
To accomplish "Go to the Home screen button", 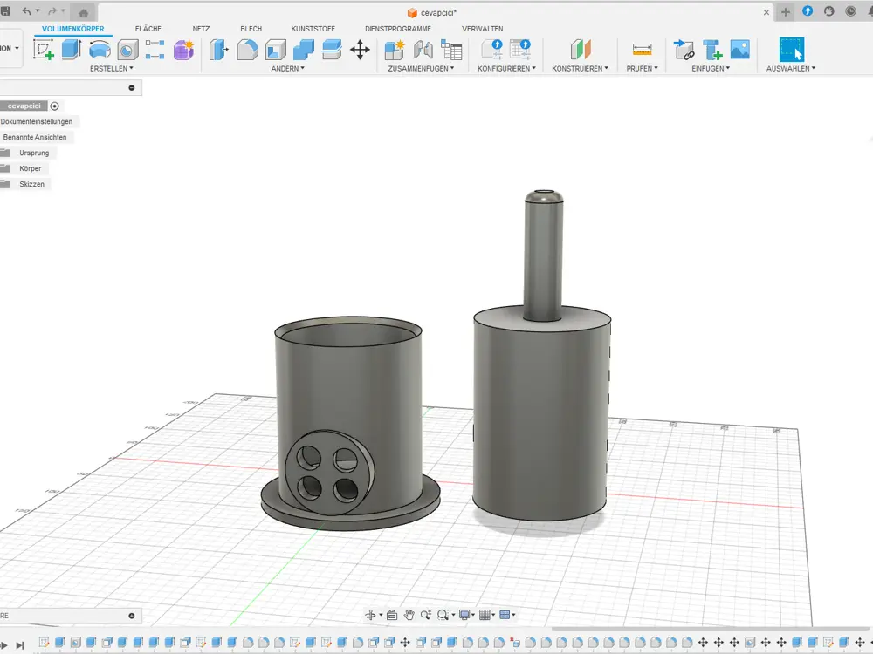I will (84, 12).
